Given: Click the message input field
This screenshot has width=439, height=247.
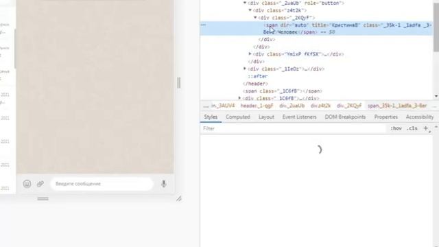Looking at the screenshot, I should pyautogui.click(x=102, y=184).
